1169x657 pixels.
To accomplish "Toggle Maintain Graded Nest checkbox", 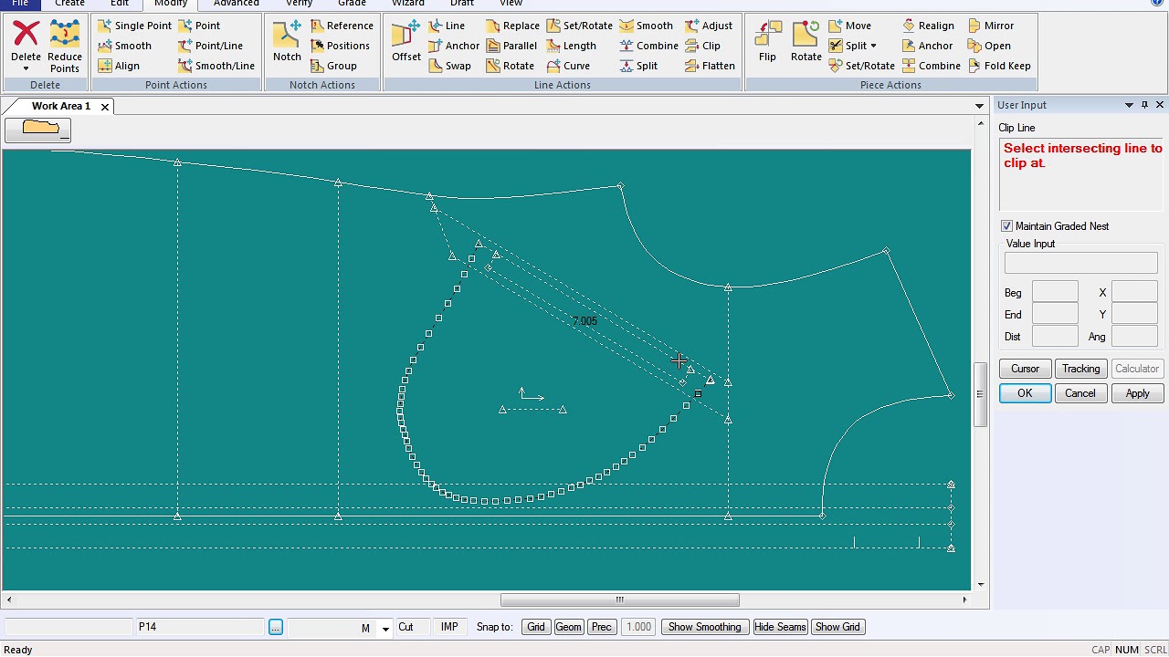I will (1006, 226).
